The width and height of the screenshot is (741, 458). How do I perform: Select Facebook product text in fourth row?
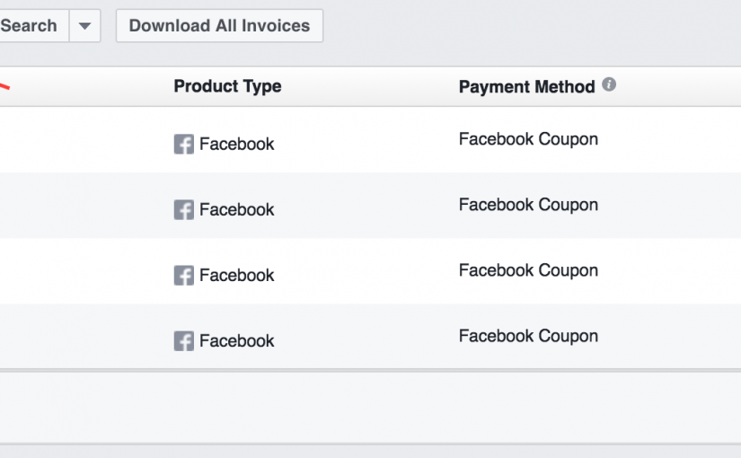coord(236,340)
